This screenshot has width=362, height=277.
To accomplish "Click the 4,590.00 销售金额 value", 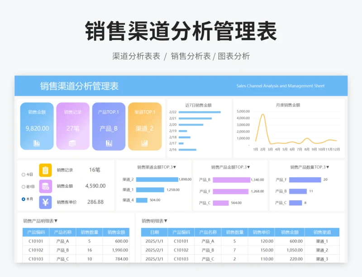I will pyautogui.click(x=95, y=186).
